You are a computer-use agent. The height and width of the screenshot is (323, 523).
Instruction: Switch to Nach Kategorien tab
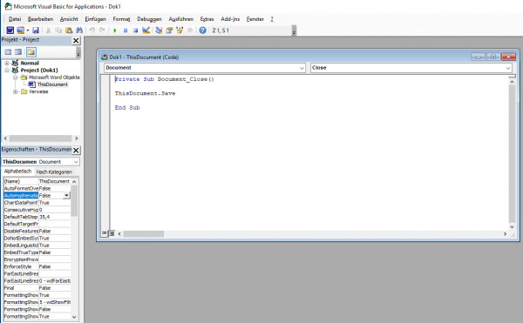click(x=54, y=172)
